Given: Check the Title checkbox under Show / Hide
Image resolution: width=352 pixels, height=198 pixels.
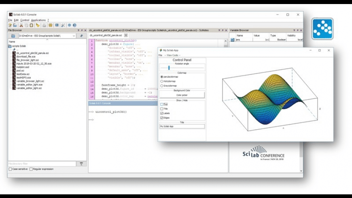Looking at the screenshot, I should (161, 109).
